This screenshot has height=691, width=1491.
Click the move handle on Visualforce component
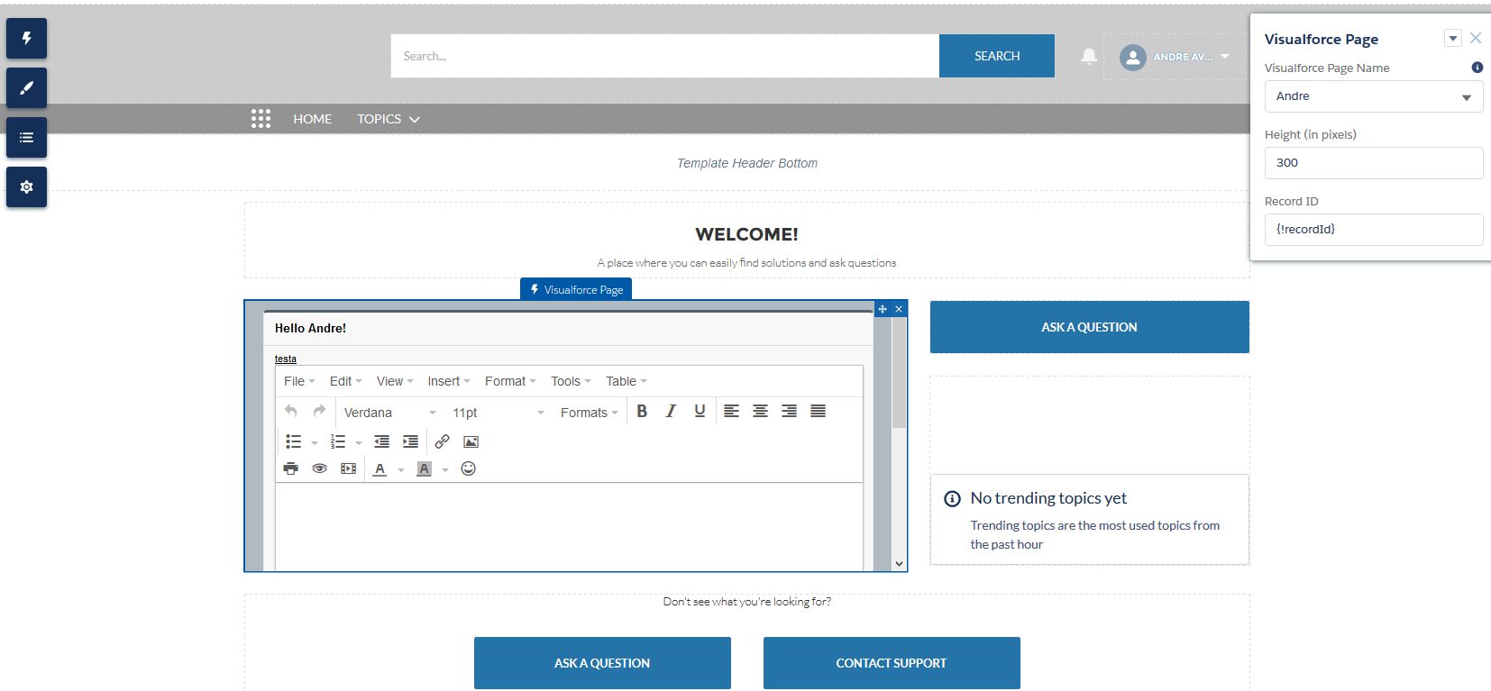pyautogui.click(x=883, y=309)
